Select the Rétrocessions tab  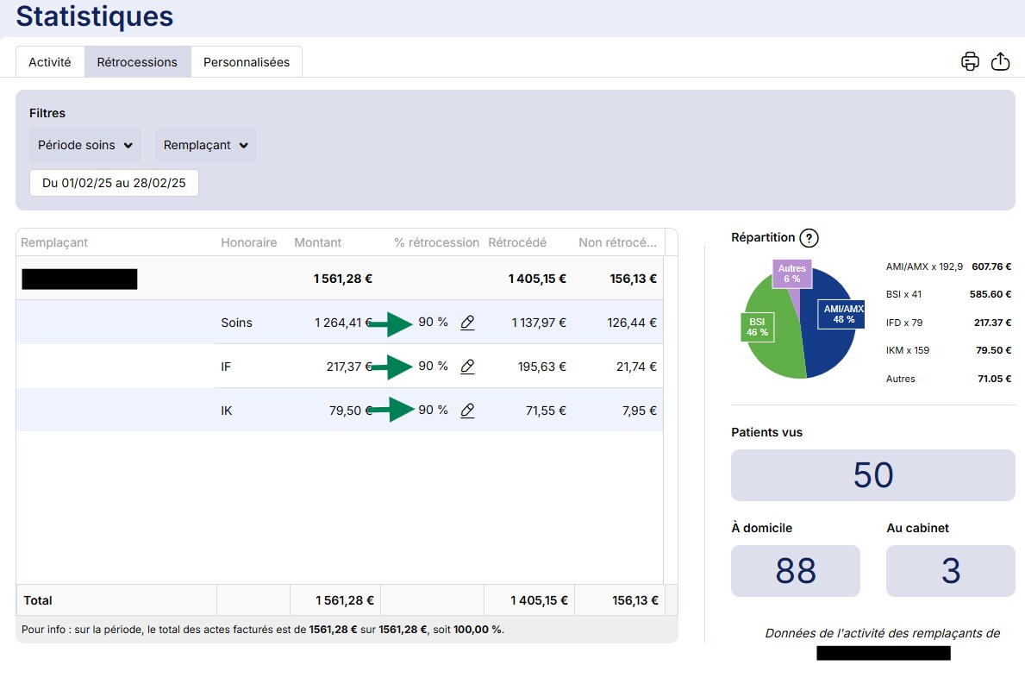click(x=137, y=62)
